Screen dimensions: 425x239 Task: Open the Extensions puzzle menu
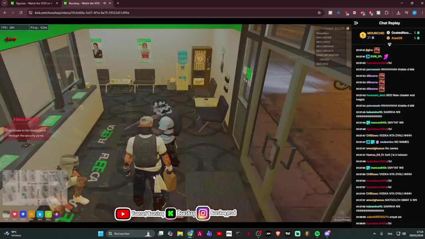(x=386, y=13)
